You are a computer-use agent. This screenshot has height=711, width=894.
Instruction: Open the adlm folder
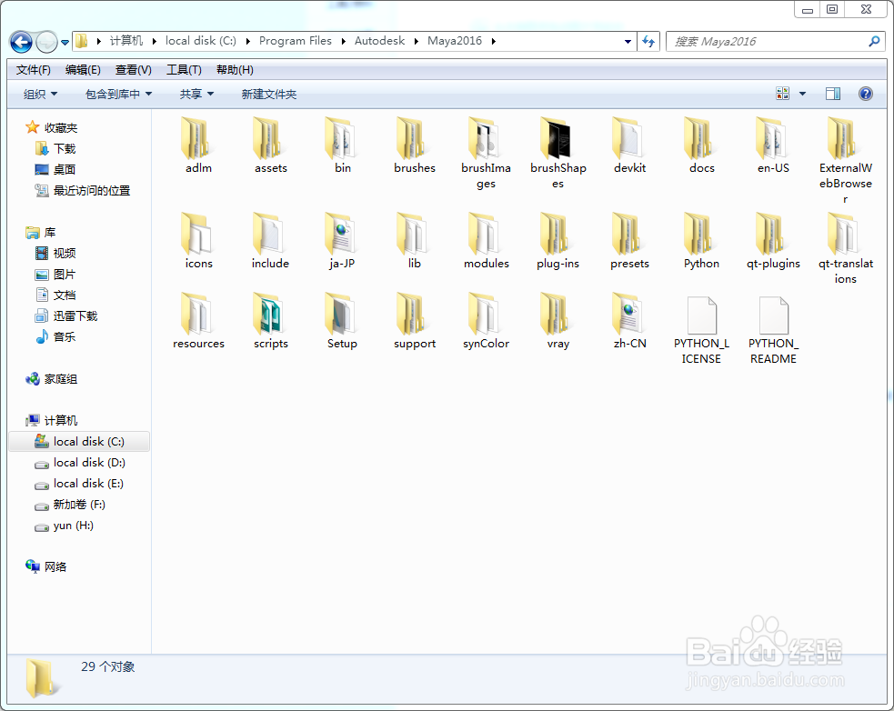[x=198, y=145]
